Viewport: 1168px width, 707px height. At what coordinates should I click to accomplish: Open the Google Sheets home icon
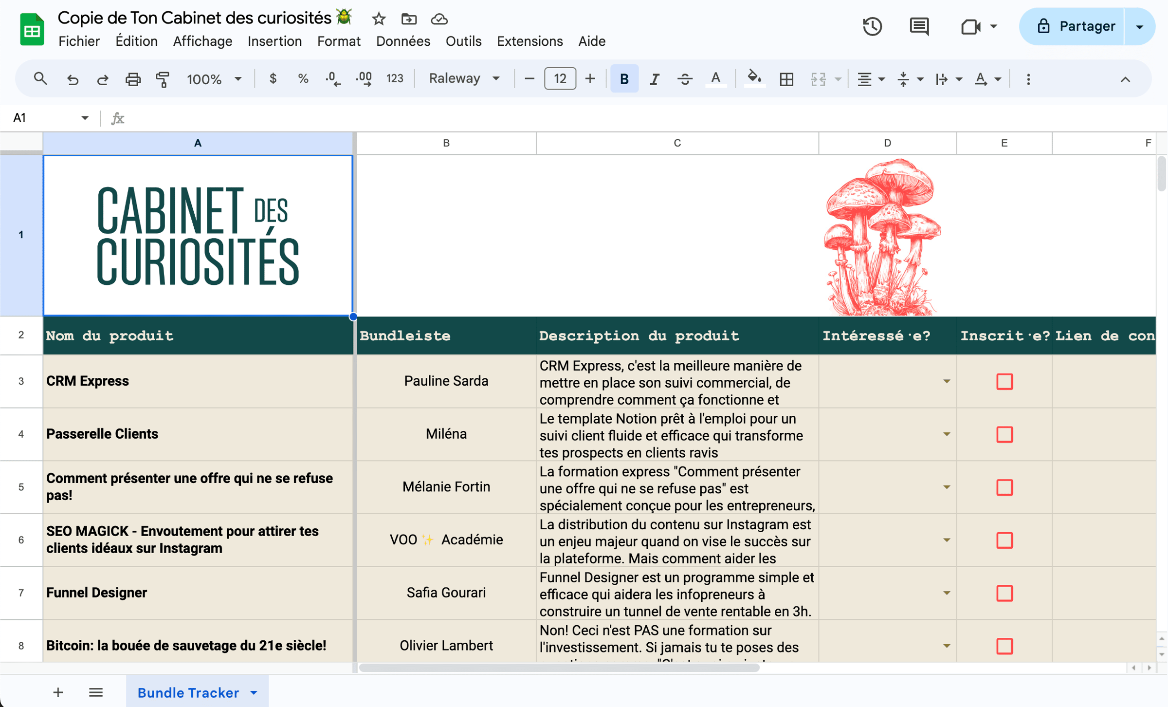pos(32,29)
